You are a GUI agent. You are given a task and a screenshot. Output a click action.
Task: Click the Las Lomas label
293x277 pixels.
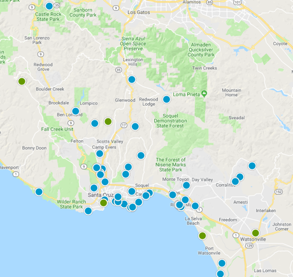pyautogui.click(x=265, y=271)
